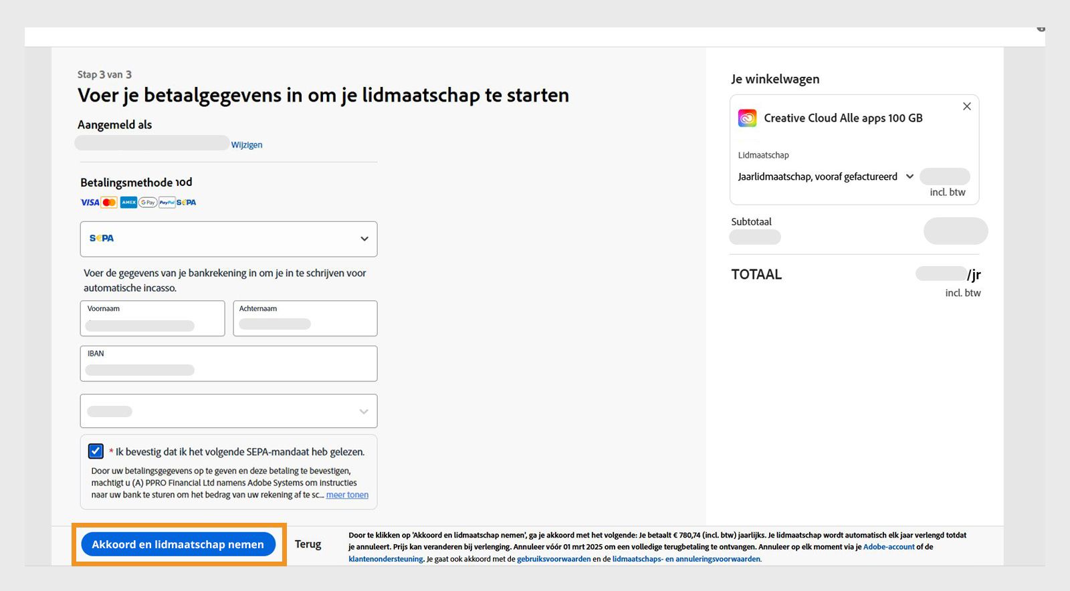
Task: Remove Creative Cloud item with the X icon
Action: click(x=967, y=106)
